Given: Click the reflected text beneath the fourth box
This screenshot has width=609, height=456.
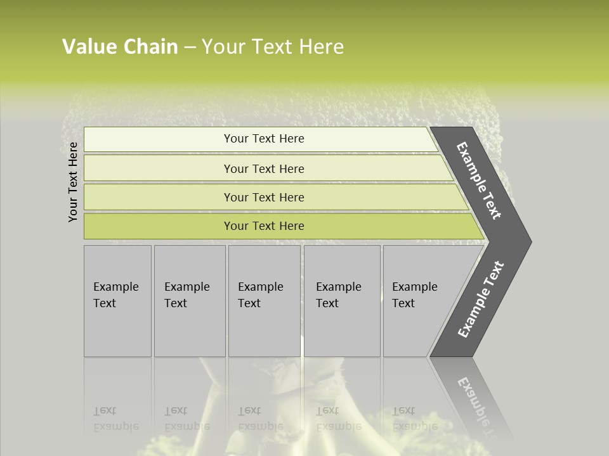Looking at the screenshot, I should pyautogui.click(x=339, y=419).
